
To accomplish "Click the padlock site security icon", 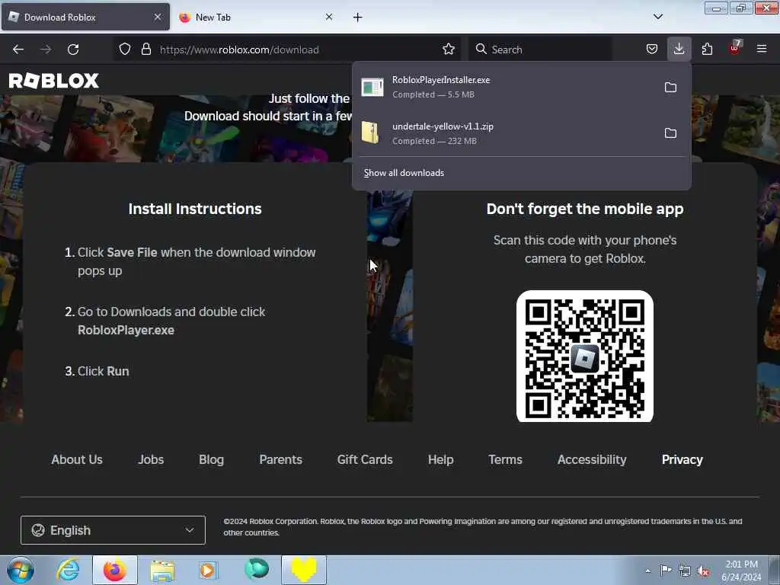I will point(145,50).
